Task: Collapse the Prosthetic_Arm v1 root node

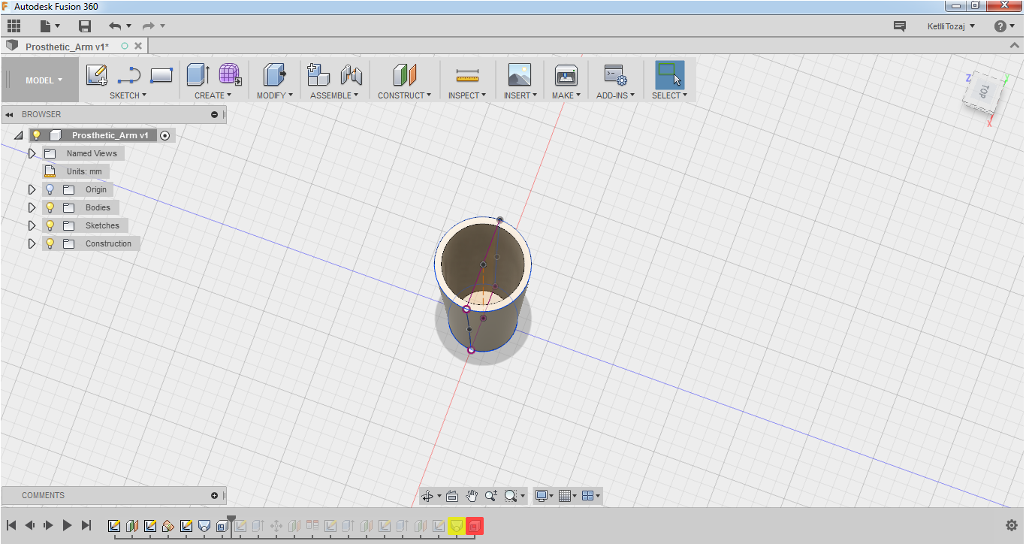Action: click(x=18, y=135)
